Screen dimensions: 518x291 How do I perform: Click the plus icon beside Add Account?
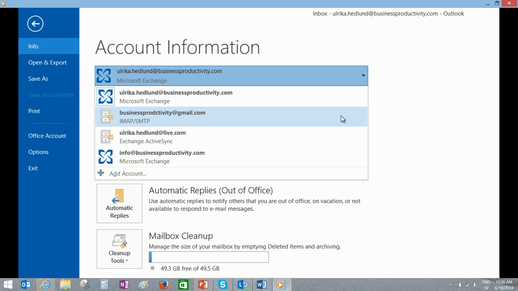coord(101,173)
